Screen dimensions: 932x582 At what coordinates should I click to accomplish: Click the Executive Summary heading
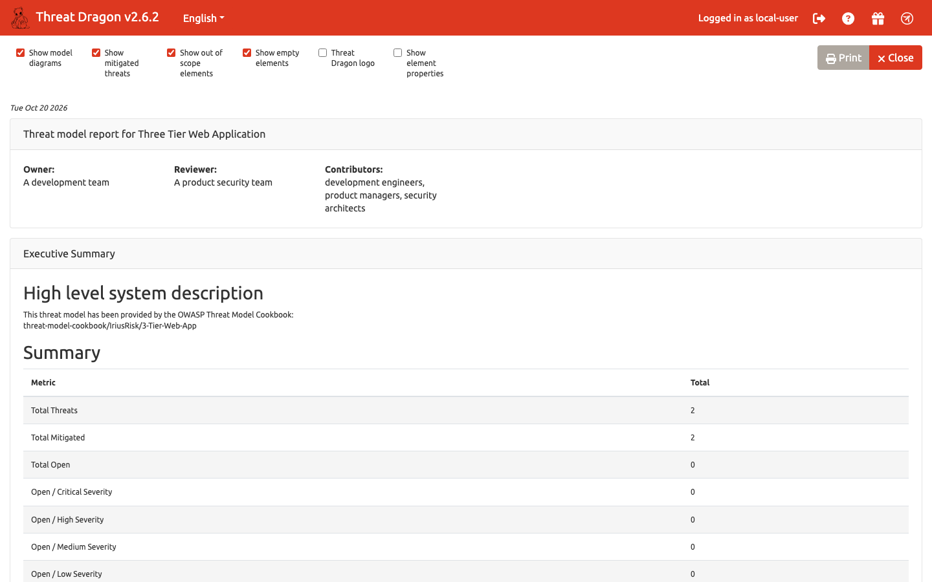(x=69, y=253)
